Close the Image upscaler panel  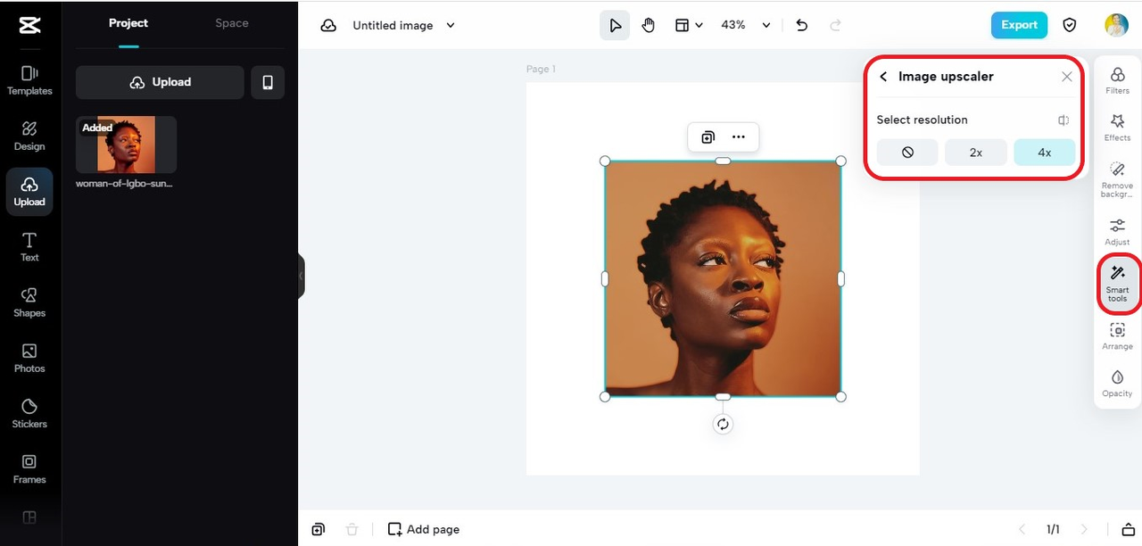click(1067, 77)
